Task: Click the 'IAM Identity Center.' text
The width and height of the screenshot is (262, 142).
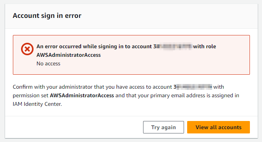Action: click(x=37, y=104)
